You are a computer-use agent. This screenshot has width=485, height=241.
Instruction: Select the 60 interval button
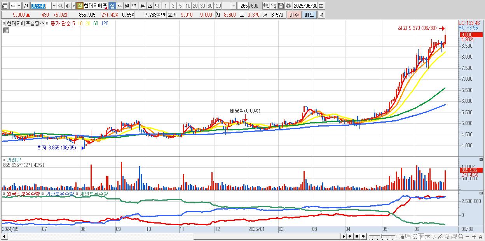210,6
